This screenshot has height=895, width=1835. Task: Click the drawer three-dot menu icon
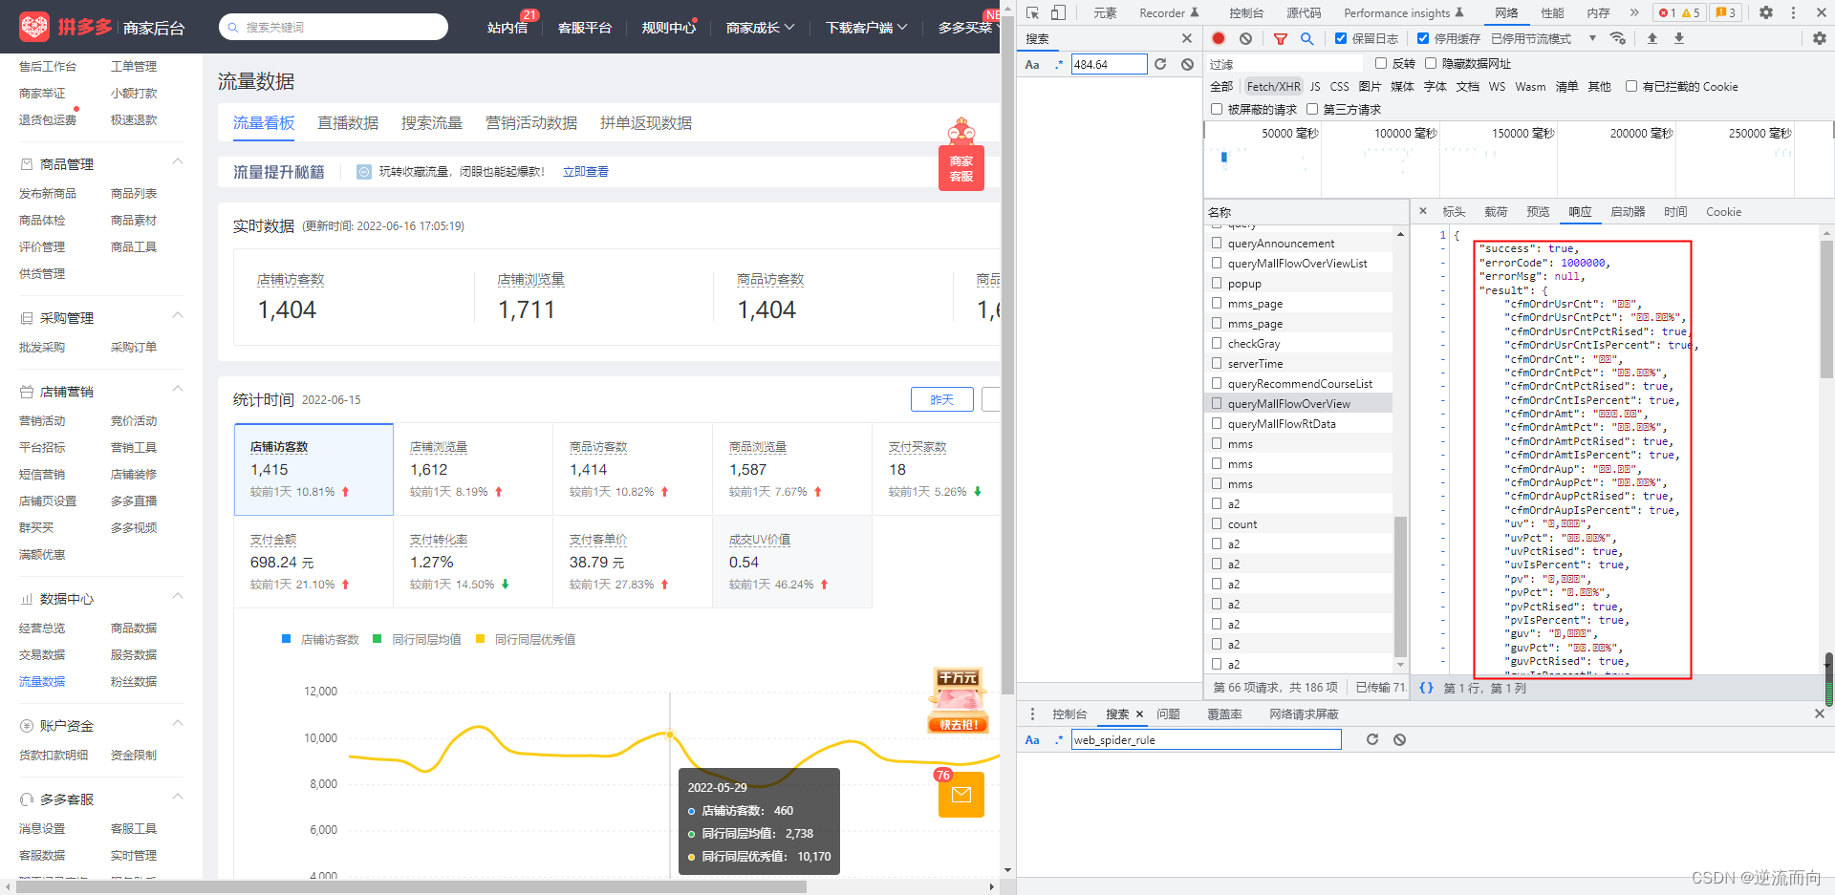[x=1032, y=714]
